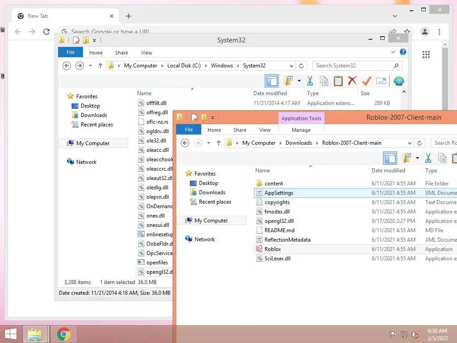
Task: Click the Paste clipboard icon in System32 toolbar
Action: click(338, 81)
